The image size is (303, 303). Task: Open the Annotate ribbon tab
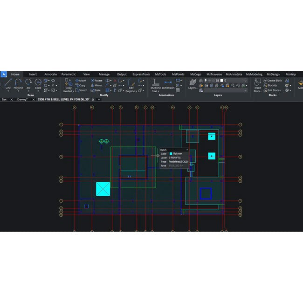tap(50, 74)
